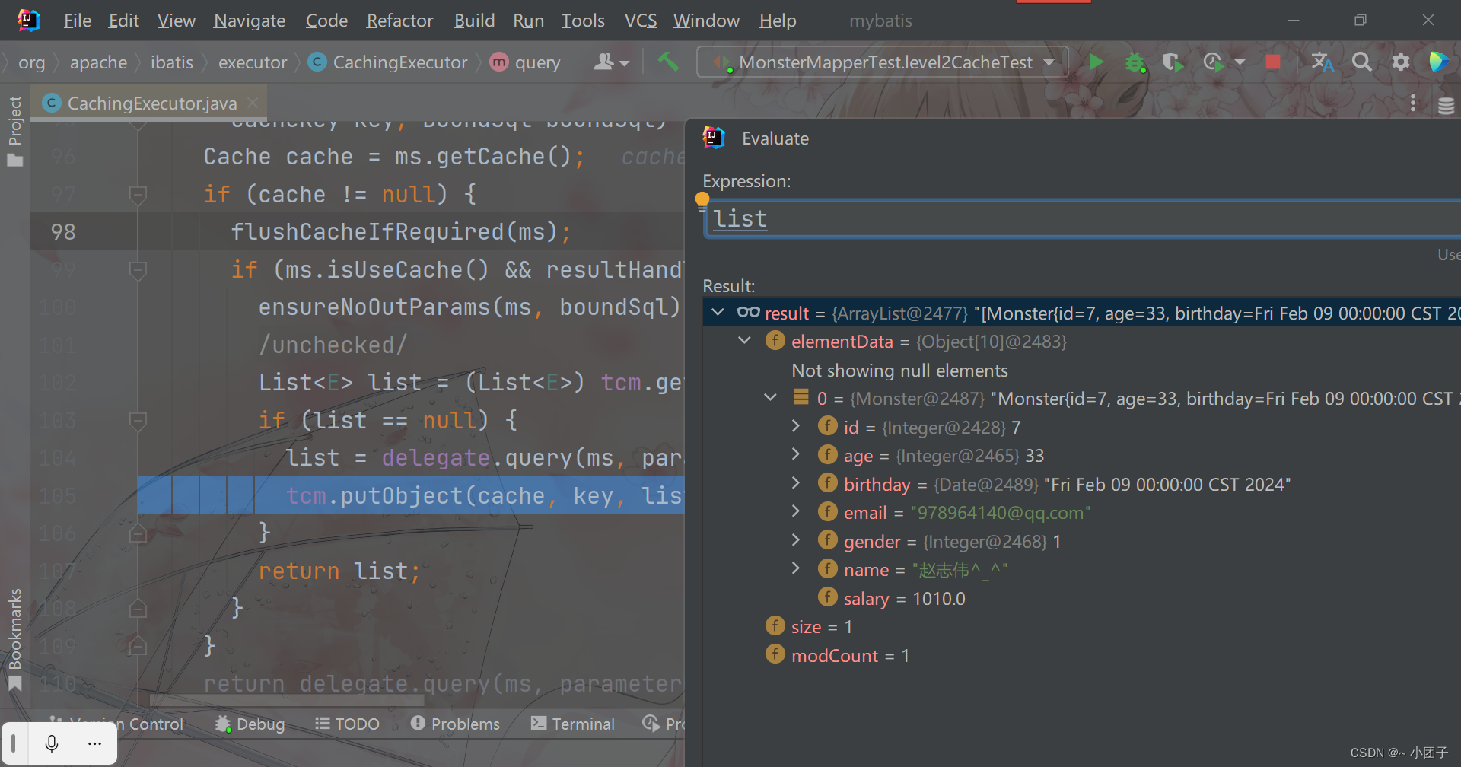Image resolution: width=1461 pixels, height=767 pixels.
Task: Open Search Everywhere magnifier icon
Action: [x=1362, y=62]
